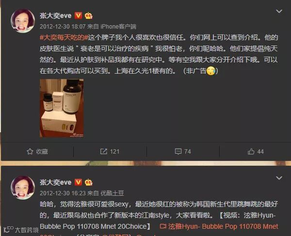Click the membership crown badge on second post
This screenshot has width=291, height=236.
tap(89, 183)
